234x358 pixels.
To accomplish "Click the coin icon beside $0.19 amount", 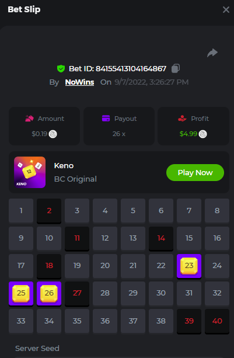I will tap(53, 134).
